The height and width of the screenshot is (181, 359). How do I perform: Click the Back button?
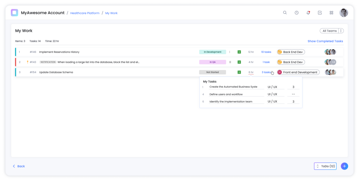point(19,166)
